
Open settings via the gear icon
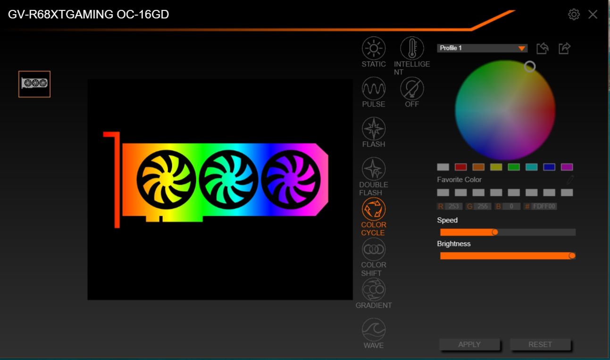[574, 15]
